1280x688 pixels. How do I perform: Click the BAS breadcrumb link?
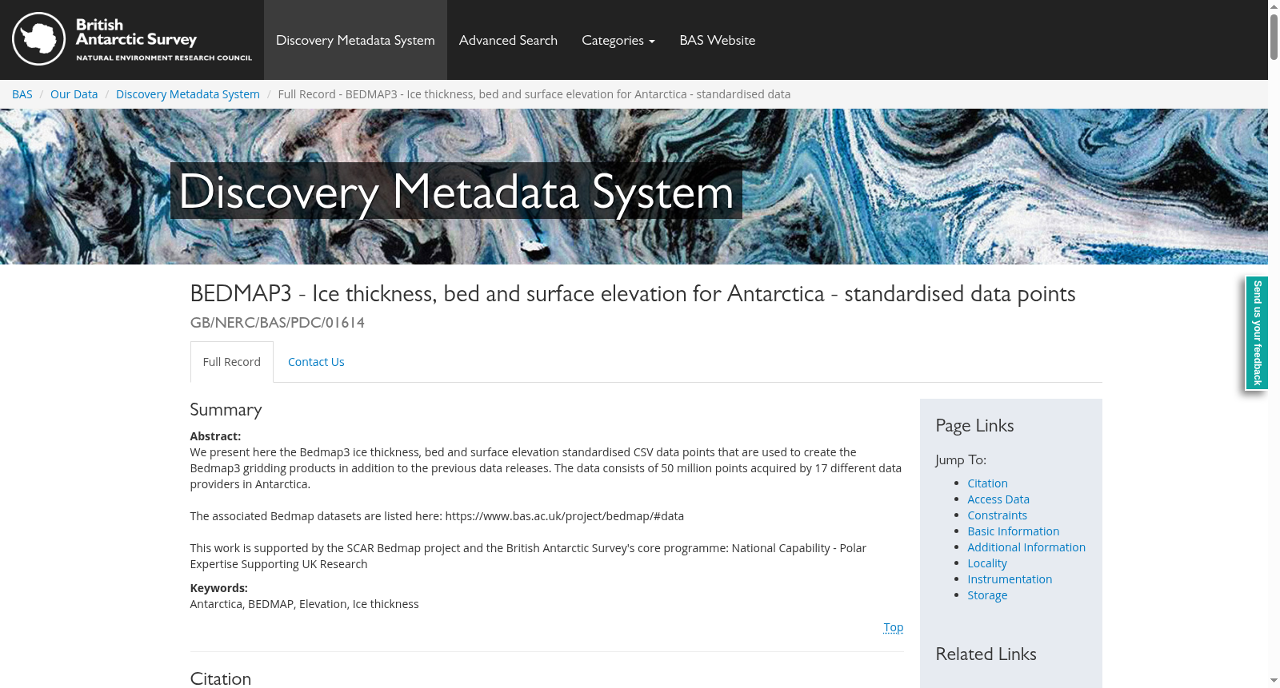22,94
